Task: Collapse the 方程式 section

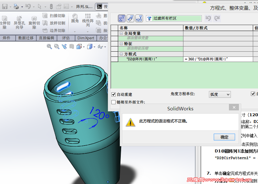Action: click(121, 54)
